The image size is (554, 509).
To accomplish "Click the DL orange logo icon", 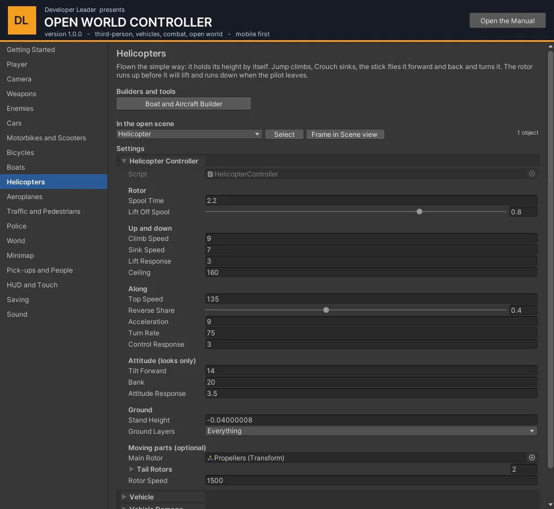I will tap(22, 20).
